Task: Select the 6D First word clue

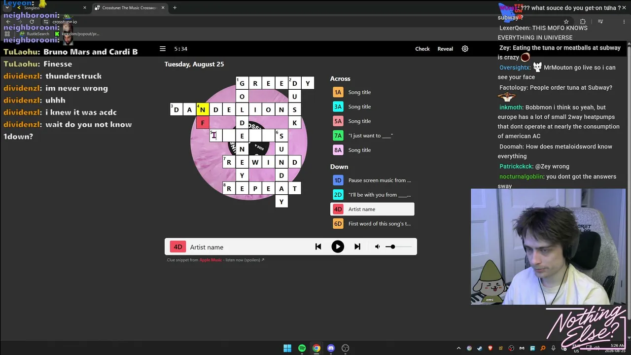Action: click(x=372, y=224)
